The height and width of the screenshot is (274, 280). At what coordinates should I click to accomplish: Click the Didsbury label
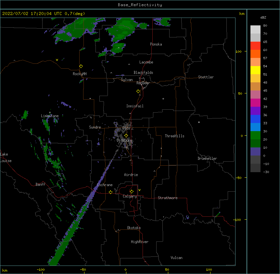tap(124, 140)
